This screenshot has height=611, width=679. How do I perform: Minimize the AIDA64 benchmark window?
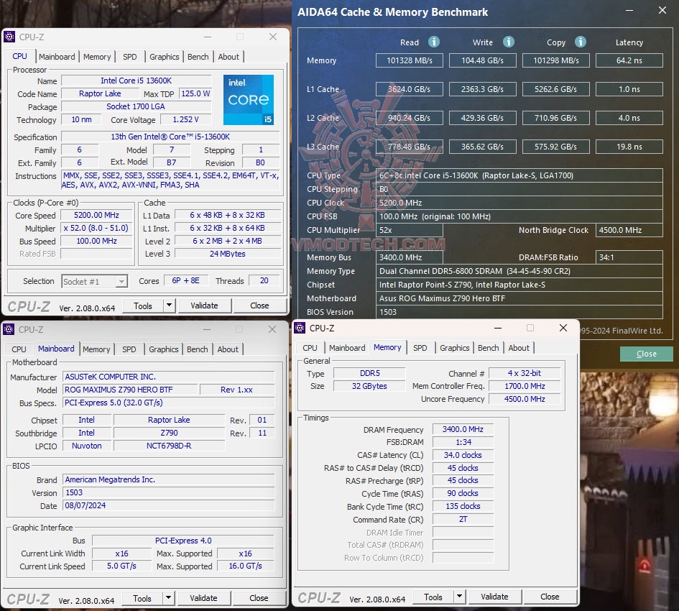(x=629, y=10)
